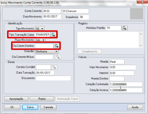Viewport: 148px width, 114px height.
Task: Open lookup for Tipo Transação Caixa
Action: [x=53, y=35]
